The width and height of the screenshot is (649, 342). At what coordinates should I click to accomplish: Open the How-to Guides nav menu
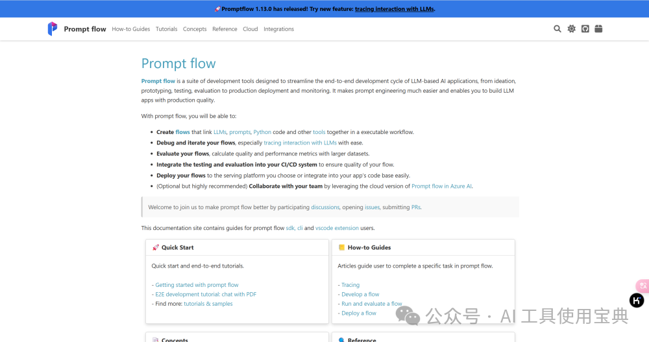click(130, 29)
